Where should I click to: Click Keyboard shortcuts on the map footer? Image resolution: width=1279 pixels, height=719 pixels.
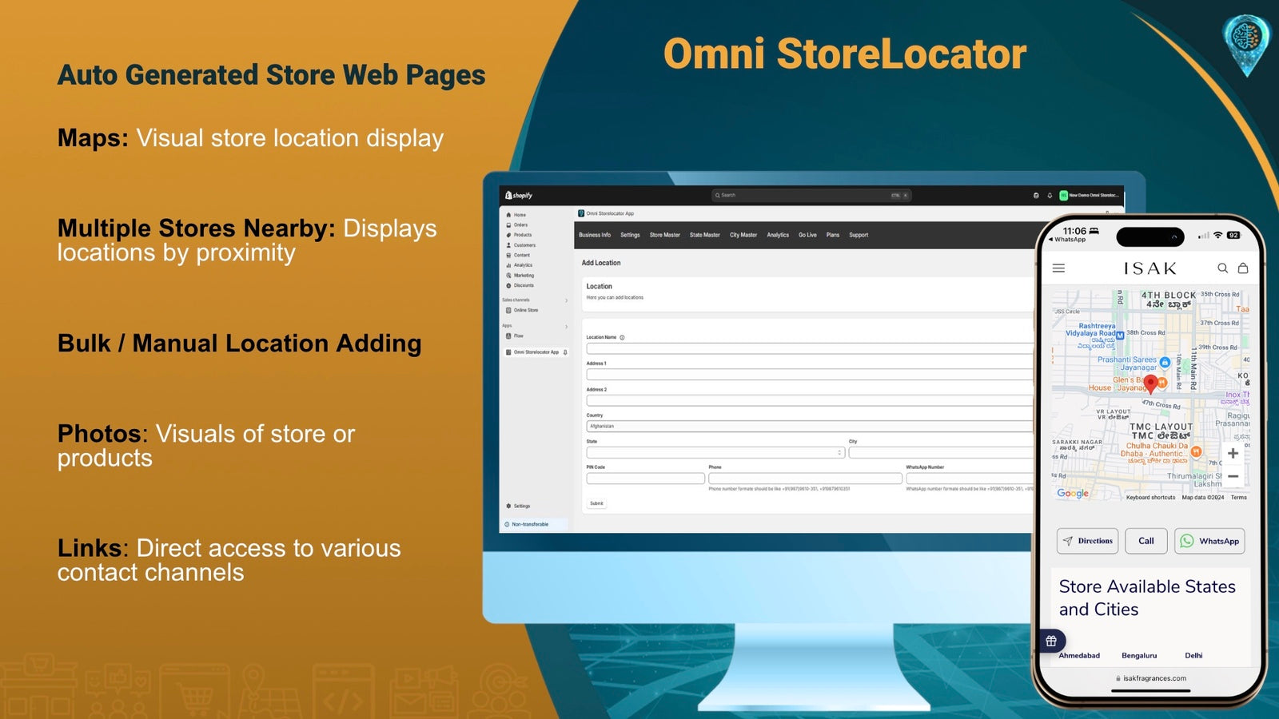1150,498
